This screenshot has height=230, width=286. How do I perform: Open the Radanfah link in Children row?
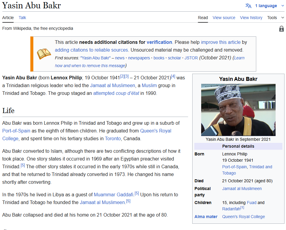click(x=231, y=209)
